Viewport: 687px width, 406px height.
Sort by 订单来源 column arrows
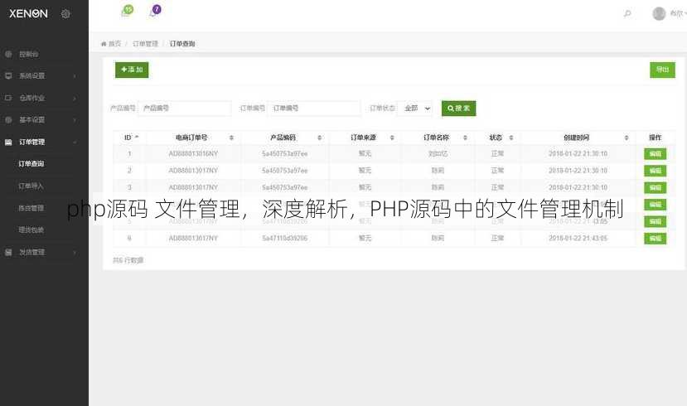coord(392,138)
